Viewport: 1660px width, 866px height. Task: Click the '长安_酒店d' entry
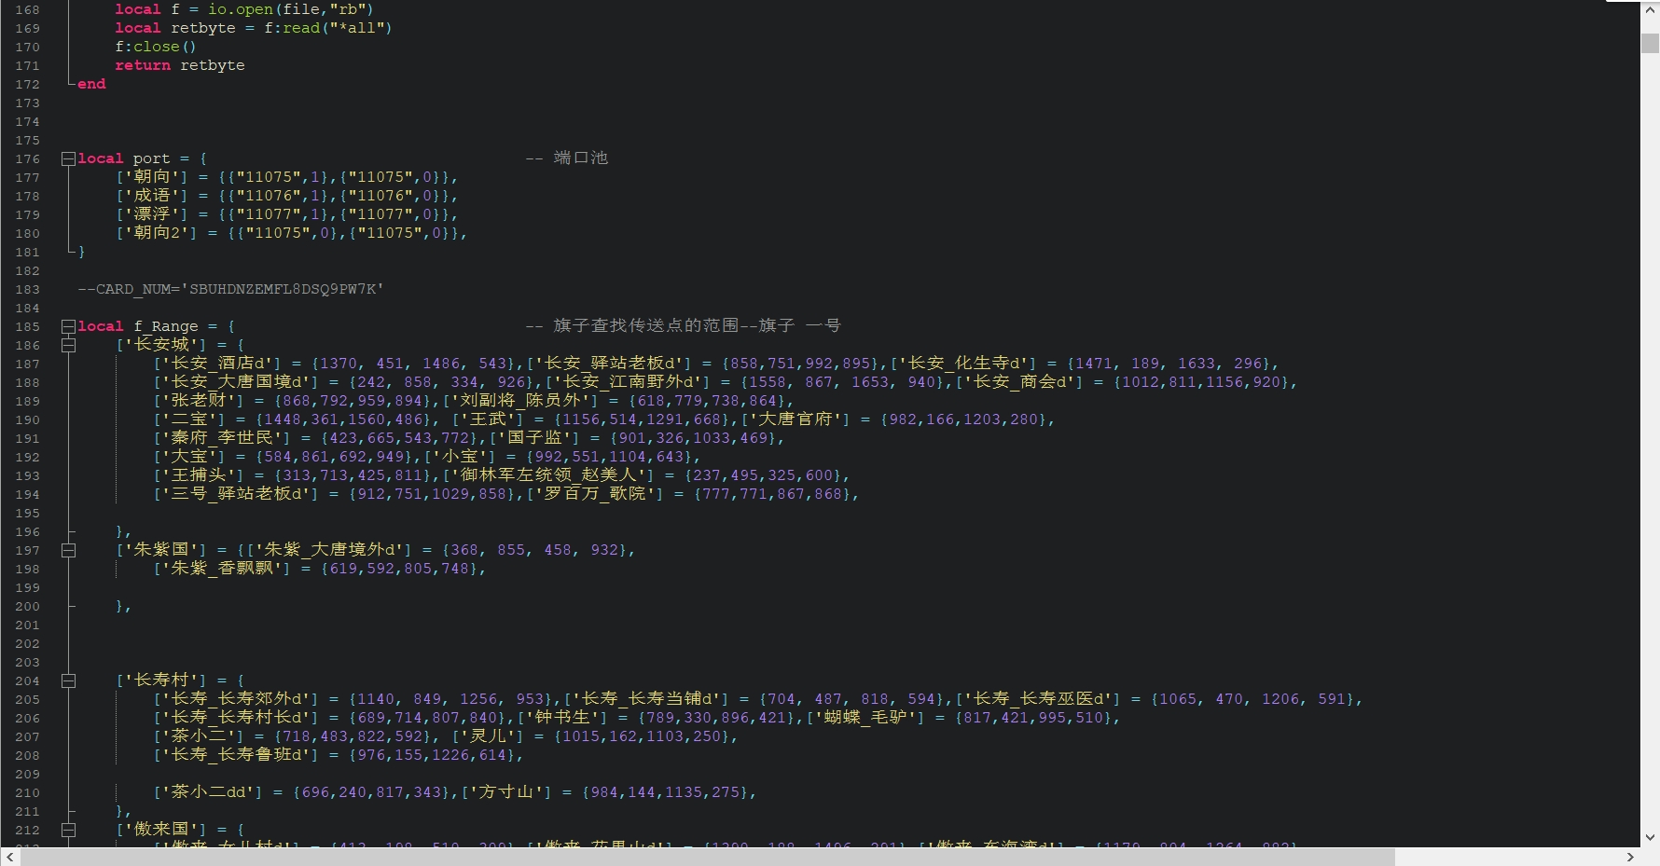pos(217,364)
